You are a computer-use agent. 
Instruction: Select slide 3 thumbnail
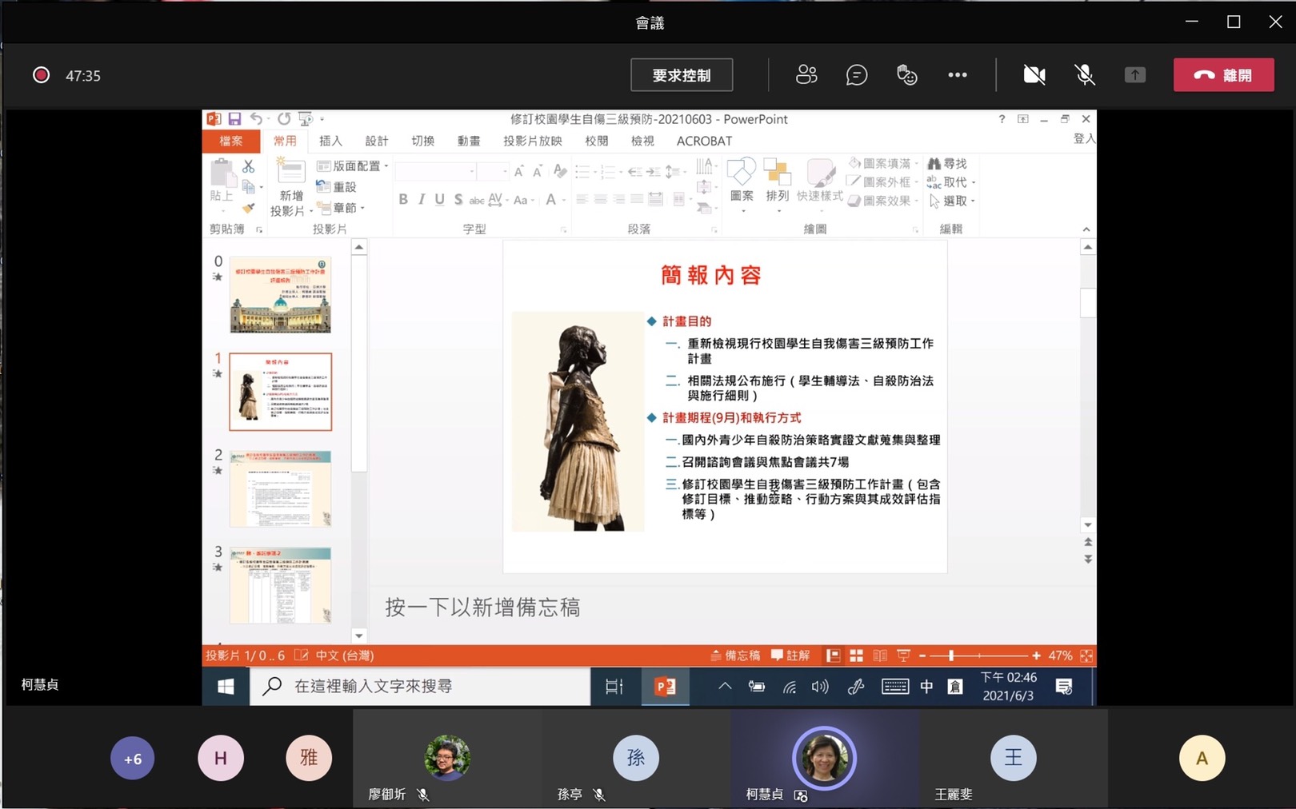pyautogui.click(x=280, y=585)
